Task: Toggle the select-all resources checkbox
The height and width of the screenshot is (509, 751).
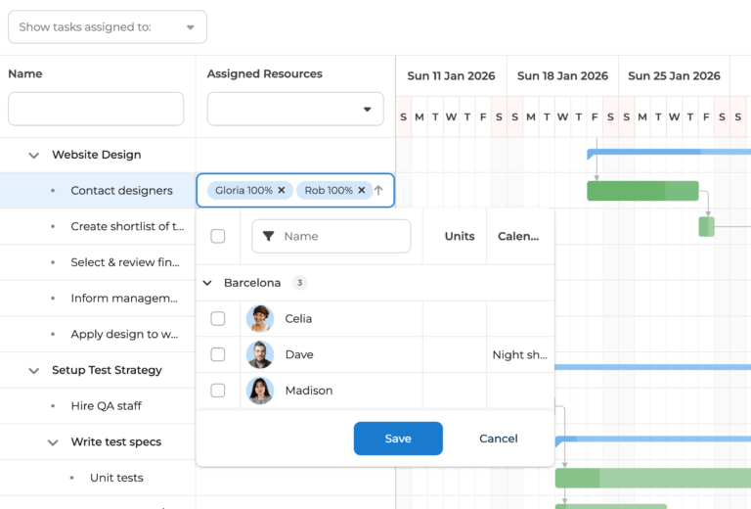Action: tap(218, 236)
